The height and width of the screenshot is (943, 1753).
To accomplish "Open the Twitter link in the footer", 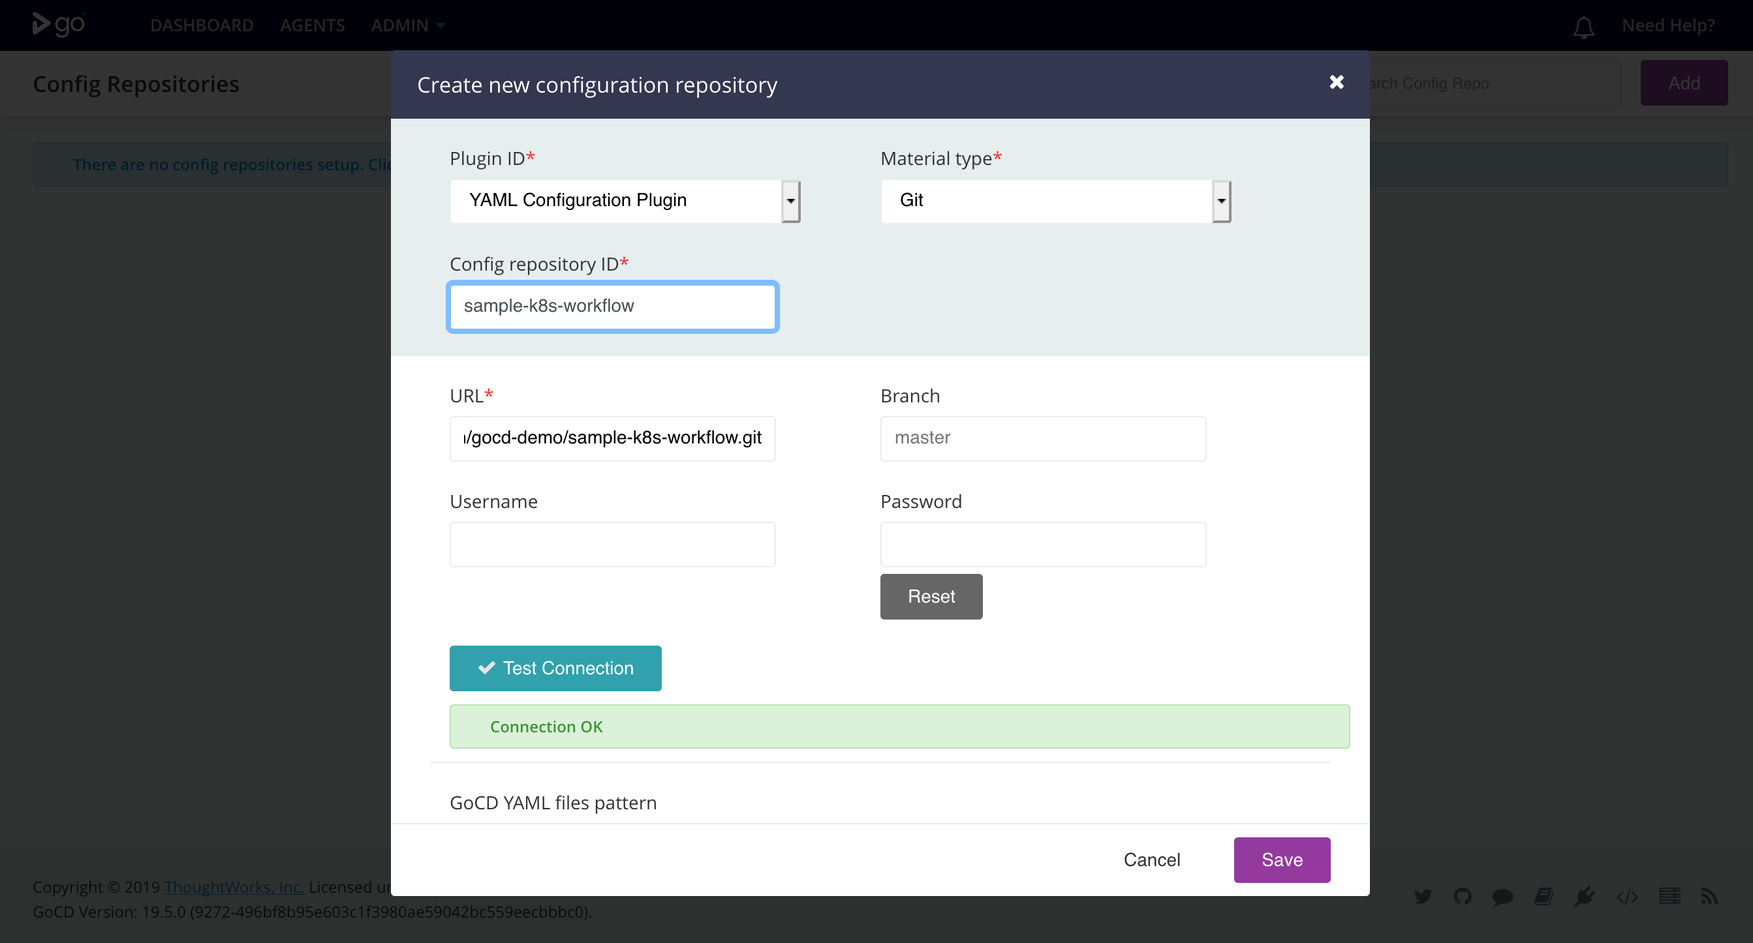I will [x=1423, y=896].
